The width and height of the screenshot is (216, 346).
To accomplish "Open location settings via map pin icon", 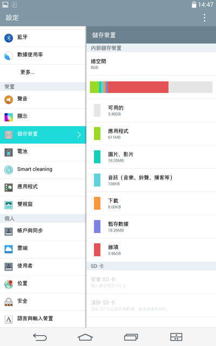I will (9, 284).
